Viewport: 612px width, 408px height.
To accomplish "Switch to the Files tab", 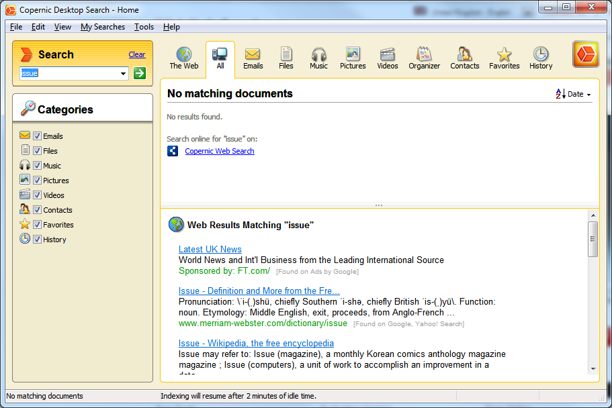I will point(286,58).
